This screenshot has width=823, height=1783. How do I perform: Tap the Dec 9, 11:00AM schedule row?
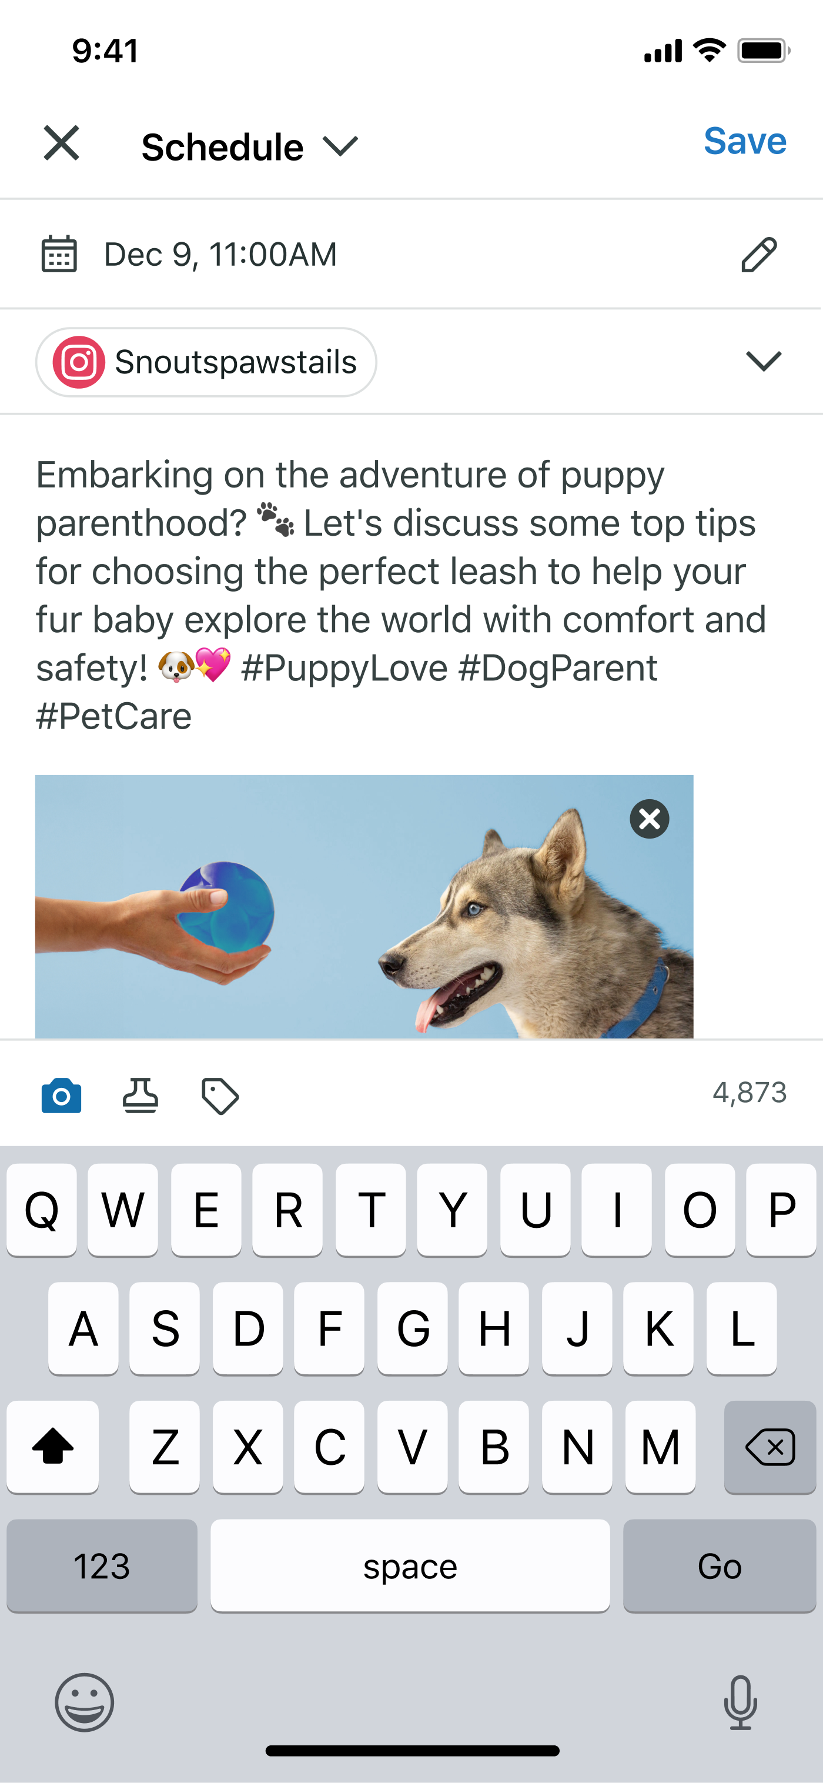411,254
